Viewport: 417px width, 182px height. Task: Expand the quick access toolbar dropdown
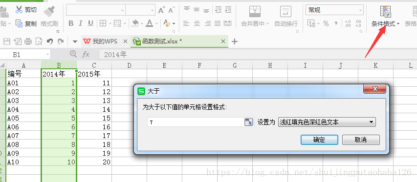pyautogui.click(x=75, y=41)
